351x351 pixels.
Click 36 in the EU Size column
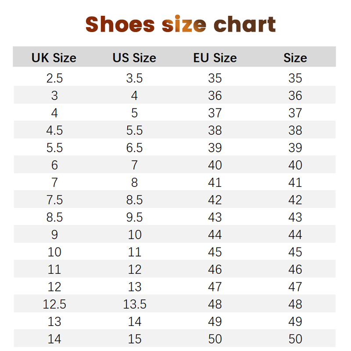click(215, 96)
